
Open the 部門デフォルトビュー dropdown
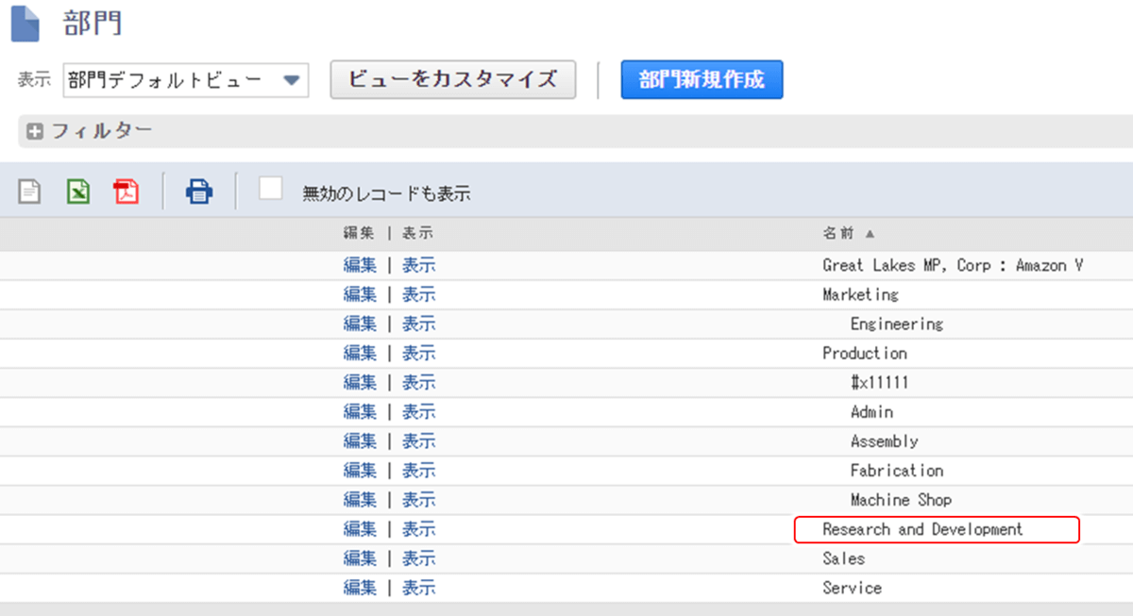(290, 80)
